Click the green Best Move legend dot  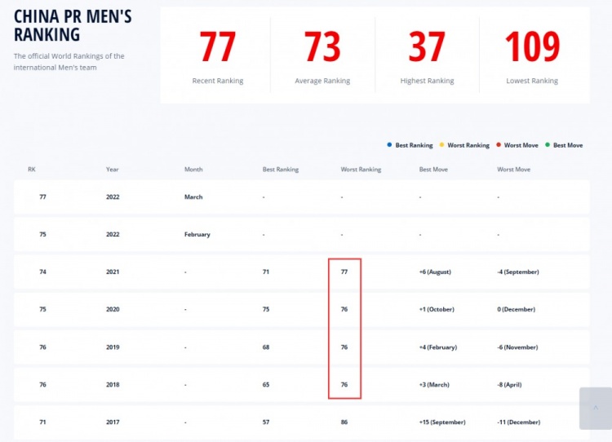pyautogui.click(x=548, y=144)
